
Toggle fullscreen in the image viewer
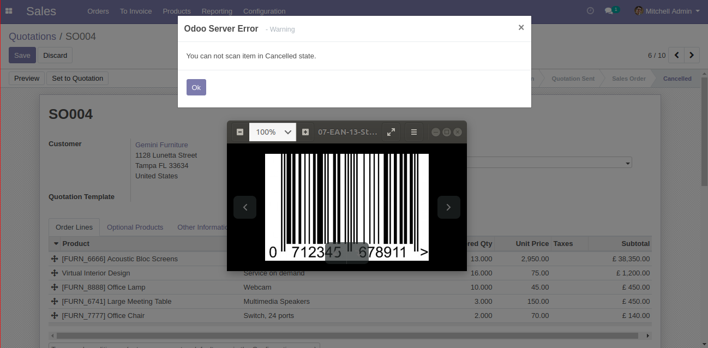click(391, 132)
